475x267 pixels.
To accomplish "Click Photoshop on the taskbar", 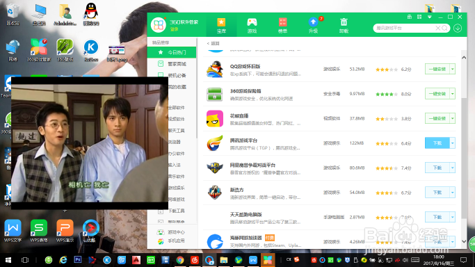I will click(x=78, y=260).
